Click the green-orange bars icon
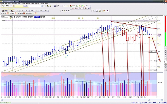The width and height of the screenshot is (167, 104). [x=80, y=6]
